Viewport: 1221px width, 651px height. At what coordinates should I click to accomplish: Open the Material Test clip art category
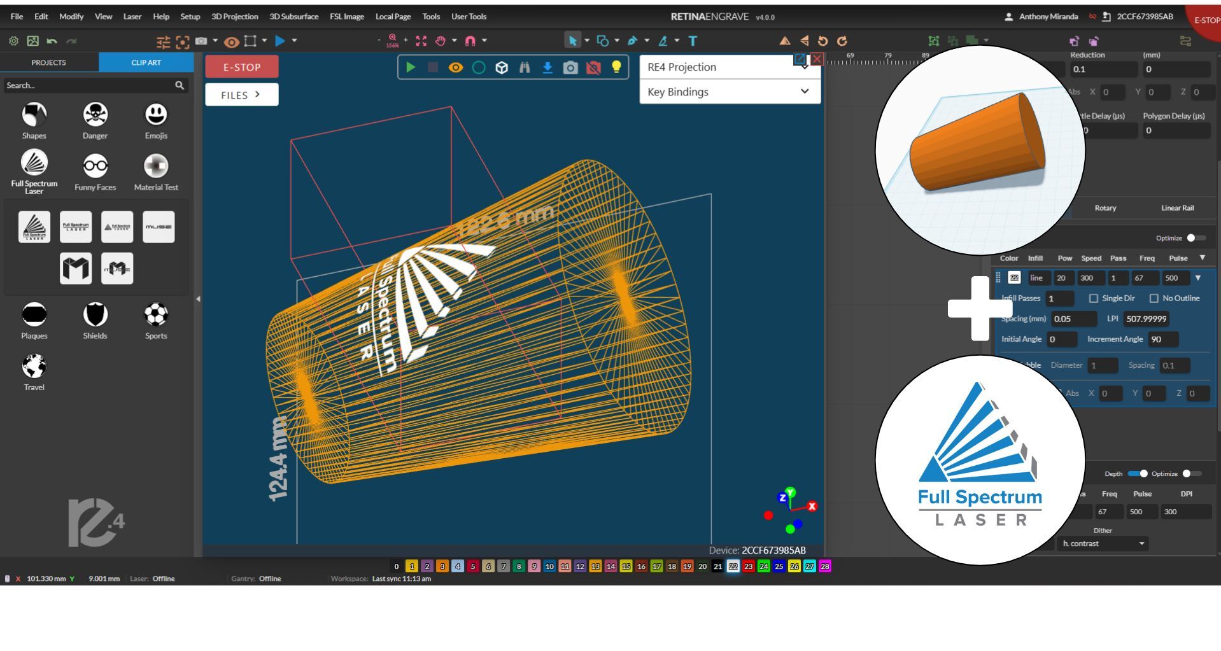tap(156, 170)
